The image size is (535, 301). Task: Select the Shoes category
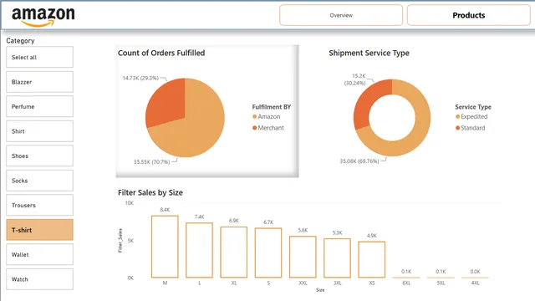pyautogui.click(x=39, y=156)
